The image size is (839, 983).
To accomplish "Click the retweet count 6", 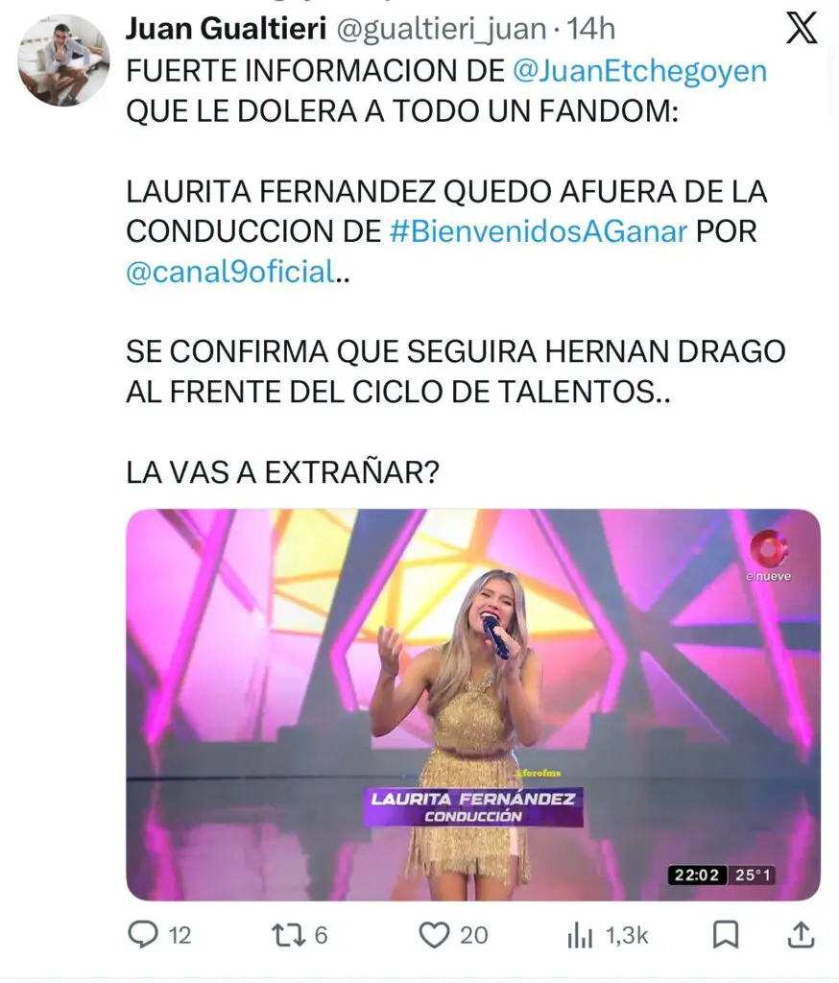I will [321, 935].
